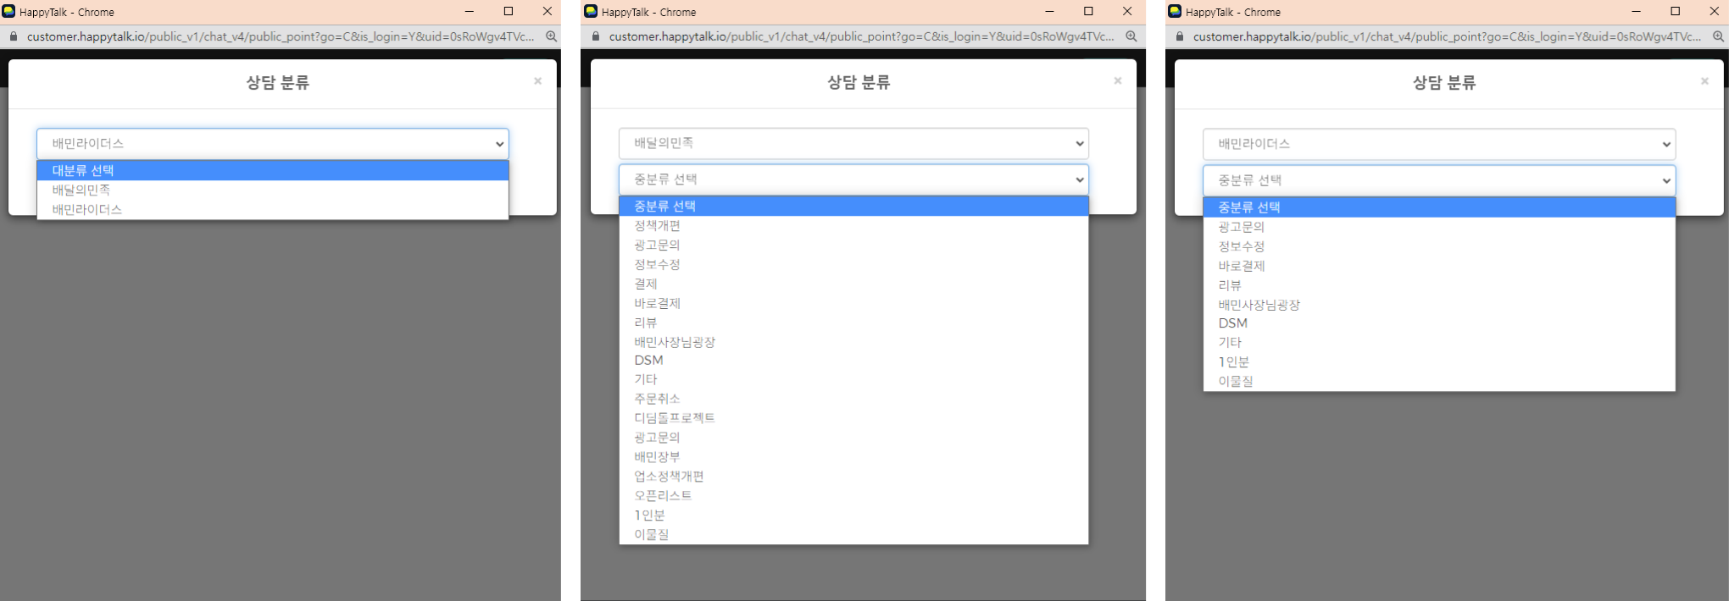Click the zoom magnifier icon in right window address bar
The image size is (1729, 601).
point(1718,36)
